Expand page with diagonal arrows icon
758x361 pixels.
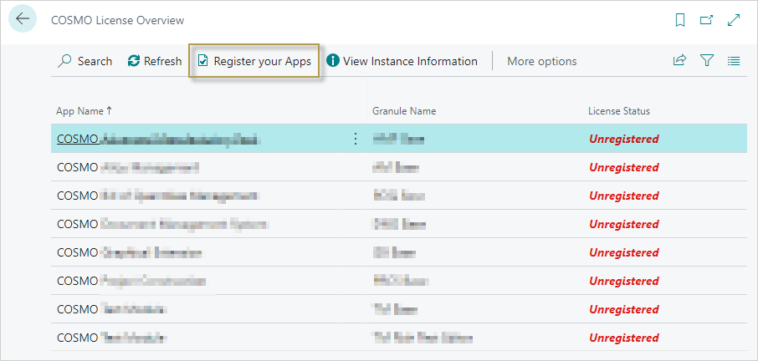coord(734,20)
